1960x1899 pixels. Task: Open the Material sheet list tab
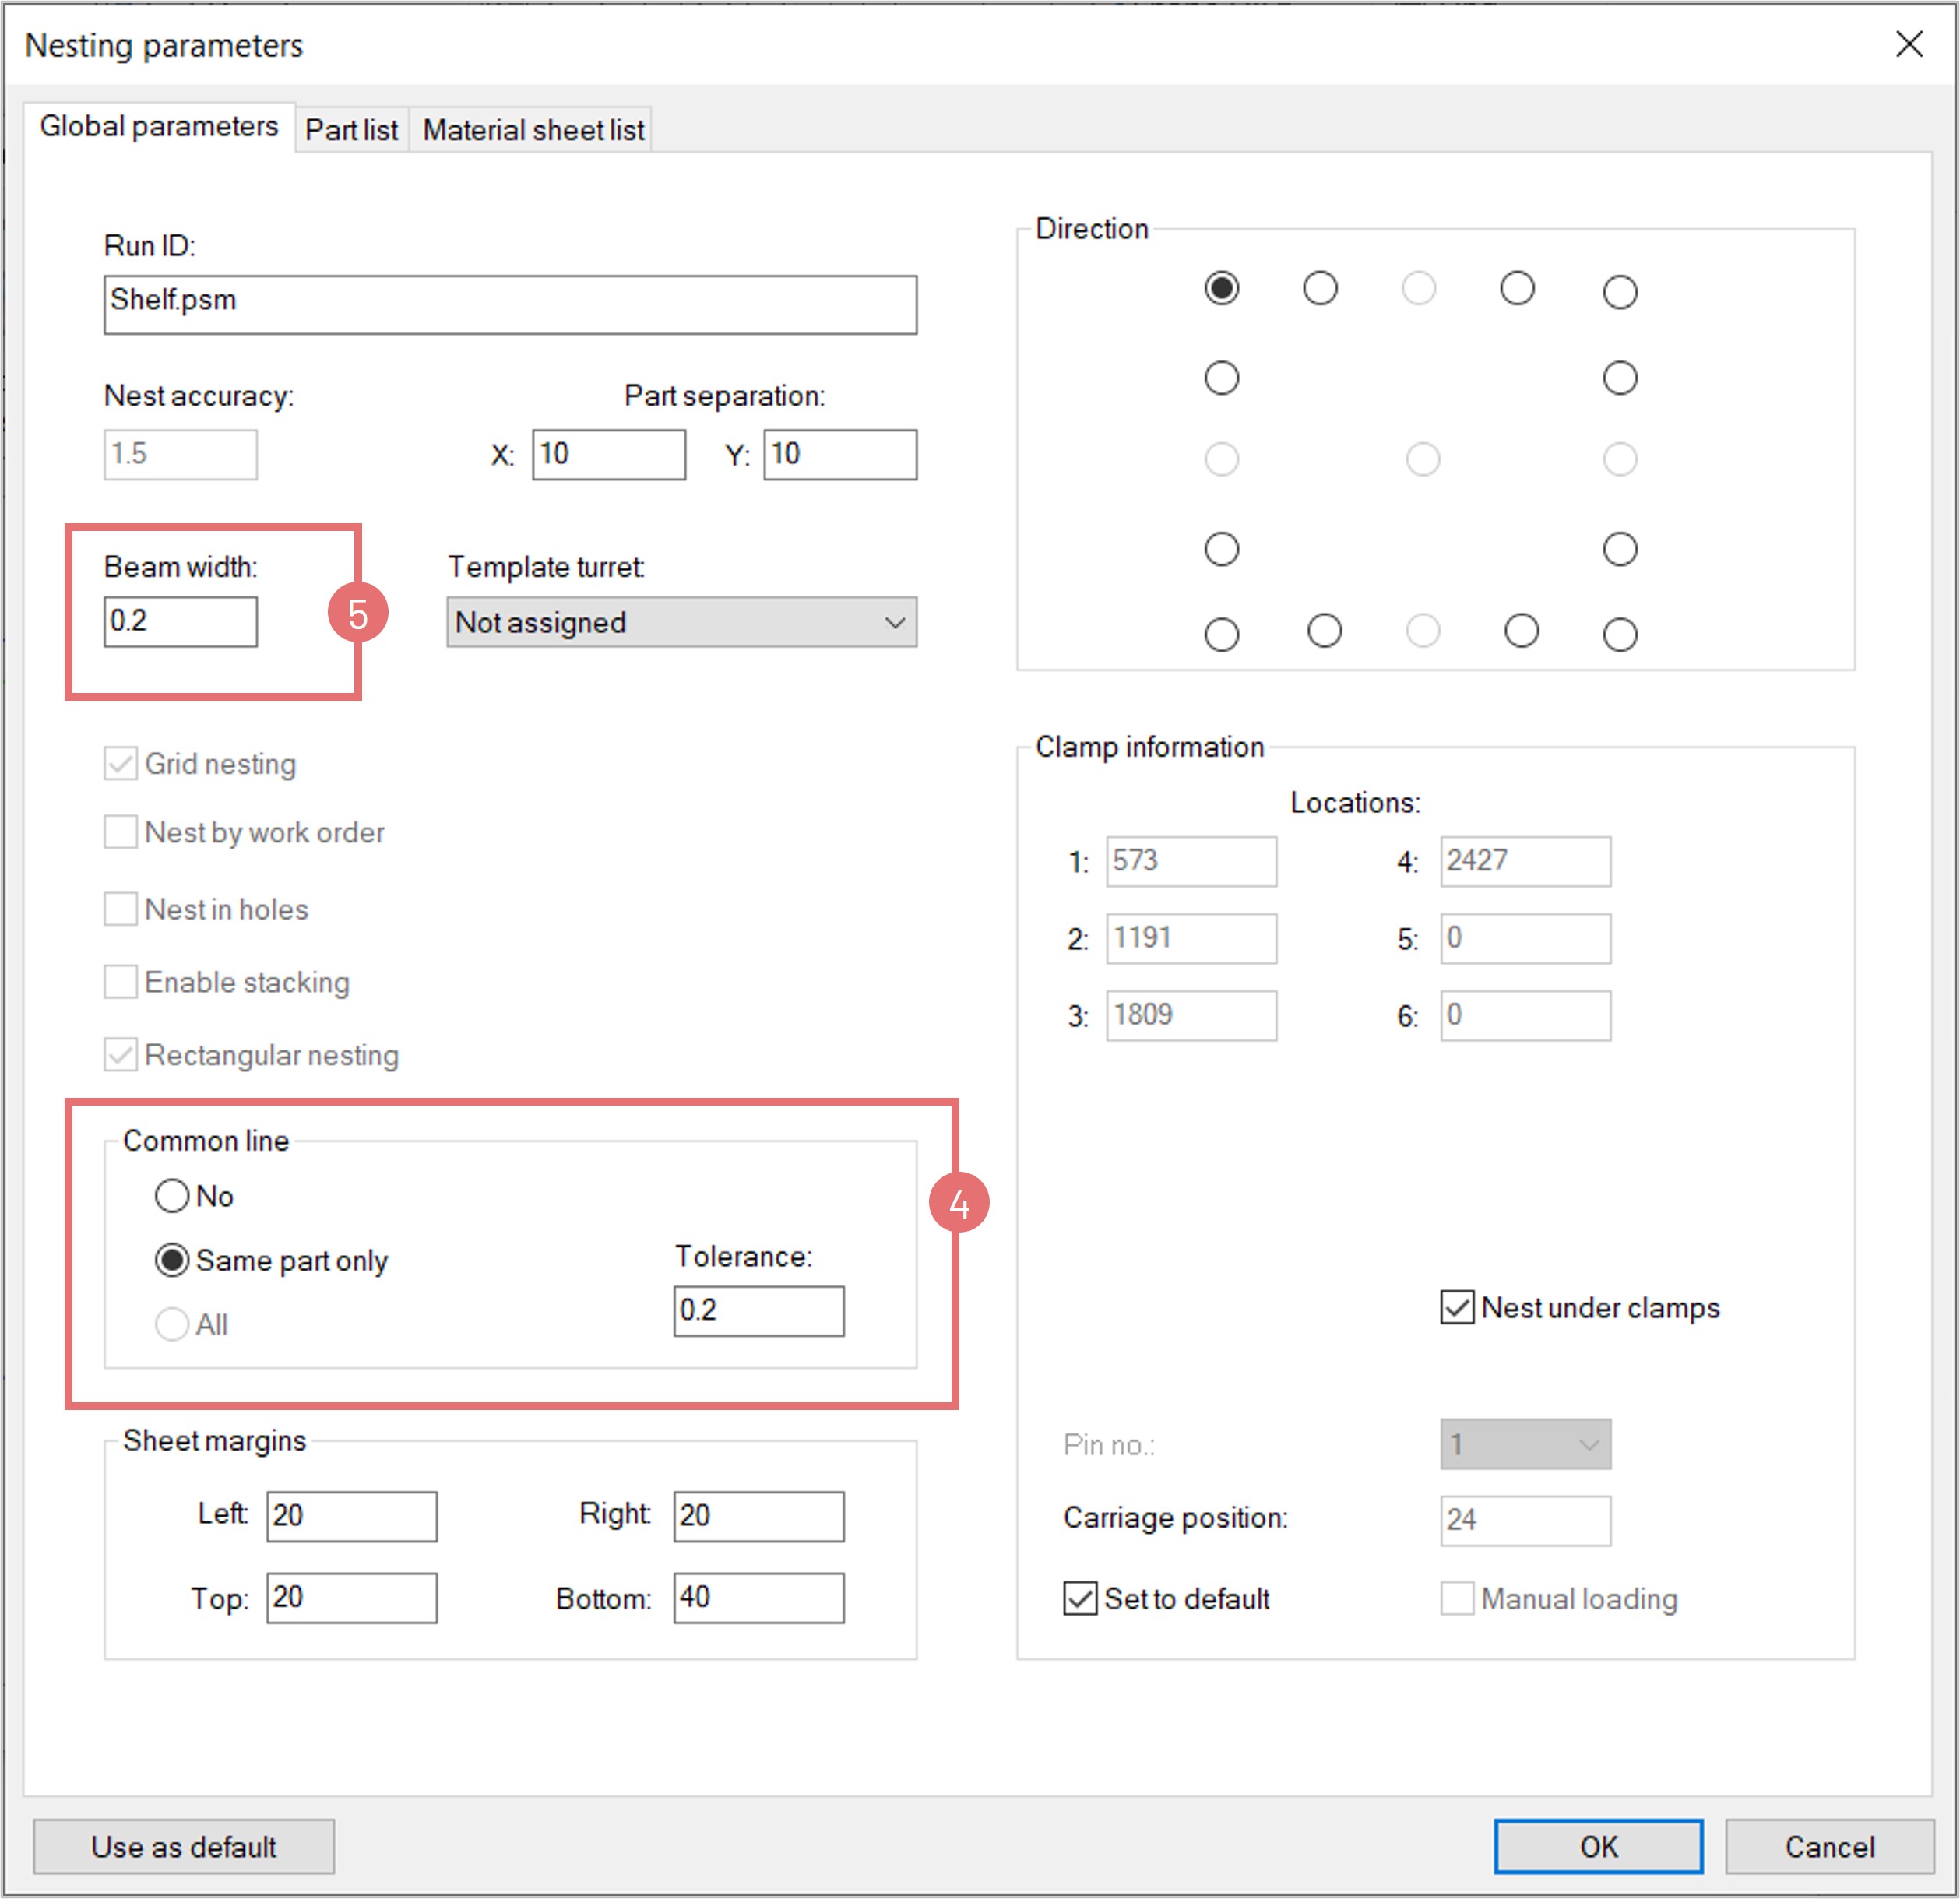pos(533,130)
